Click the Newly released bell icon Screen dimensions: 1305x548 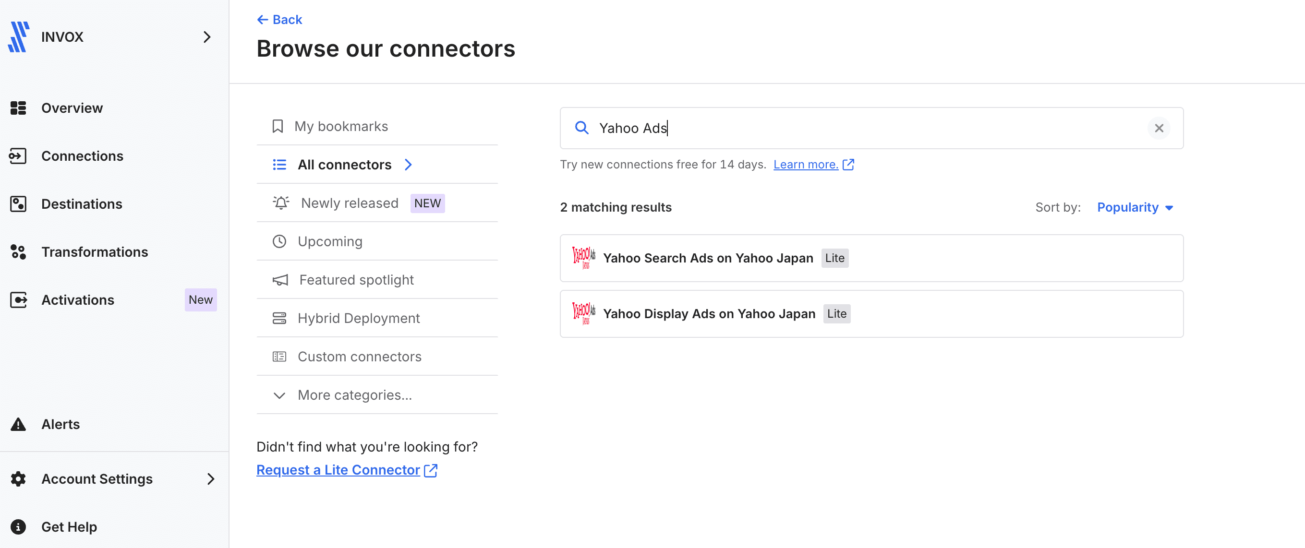pyautogui.click(x=281, y=203)
